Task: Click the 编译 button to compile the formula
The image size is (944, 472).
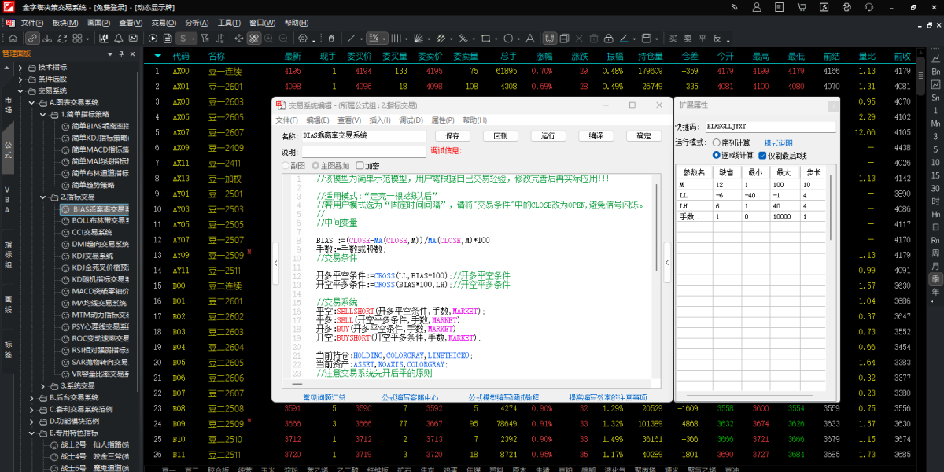Action: pyautogui.click(x=596, y=135)
